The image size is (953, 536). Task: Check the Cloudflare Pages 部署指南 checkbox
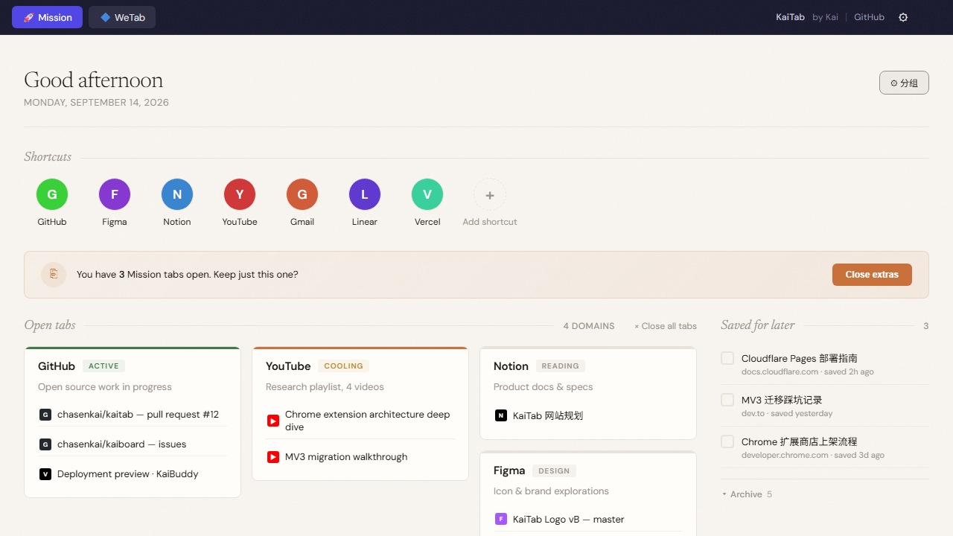click(727, 358)
